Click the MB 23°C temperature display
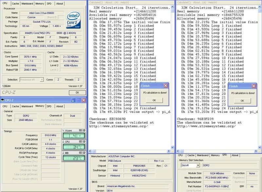 74,158
